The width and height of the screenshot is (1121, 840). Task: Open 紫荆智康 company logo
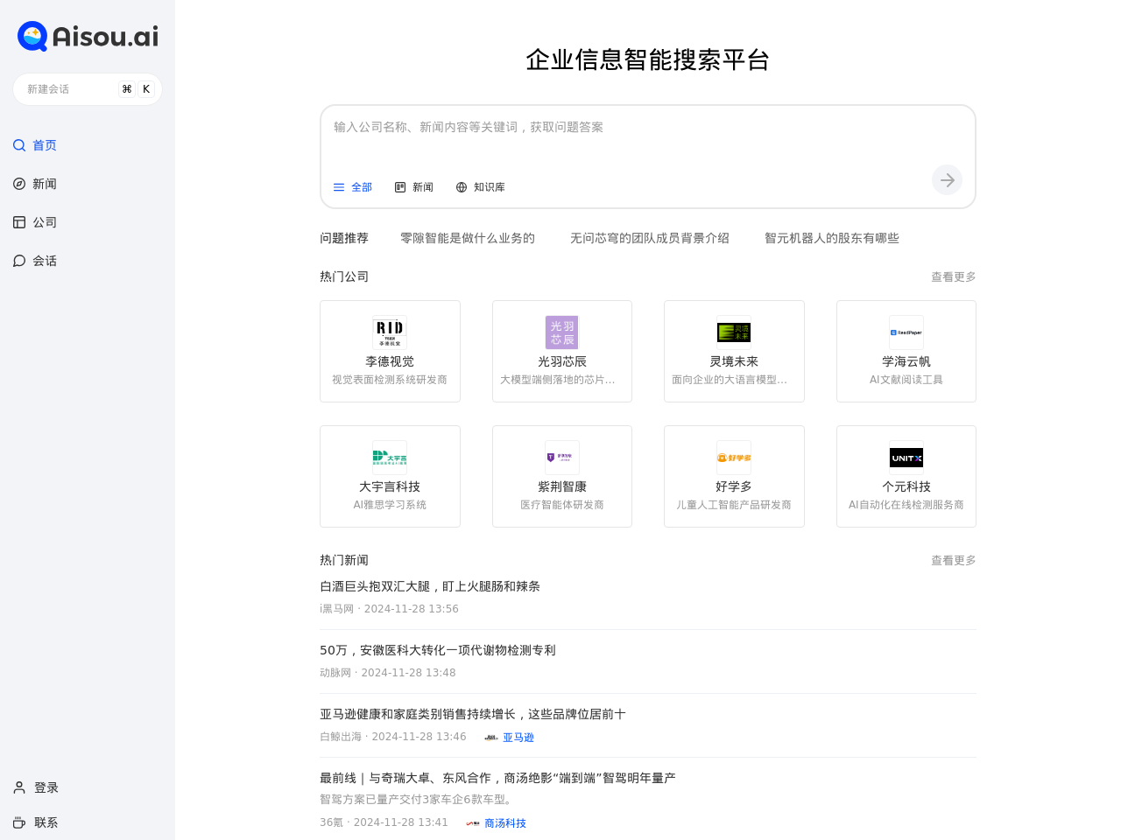(562, 458)
